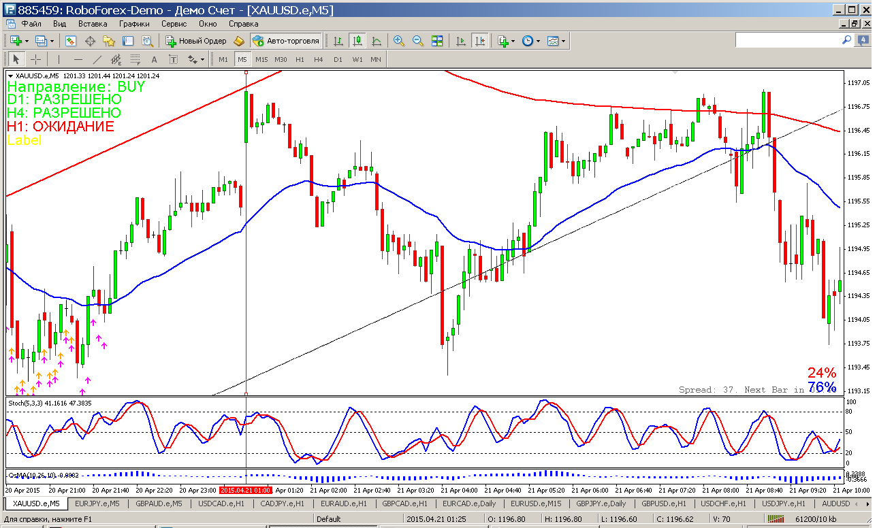This screenshot has width=877, height=528.
Task: Toggle chart shift button
Action: click(480, 41)
